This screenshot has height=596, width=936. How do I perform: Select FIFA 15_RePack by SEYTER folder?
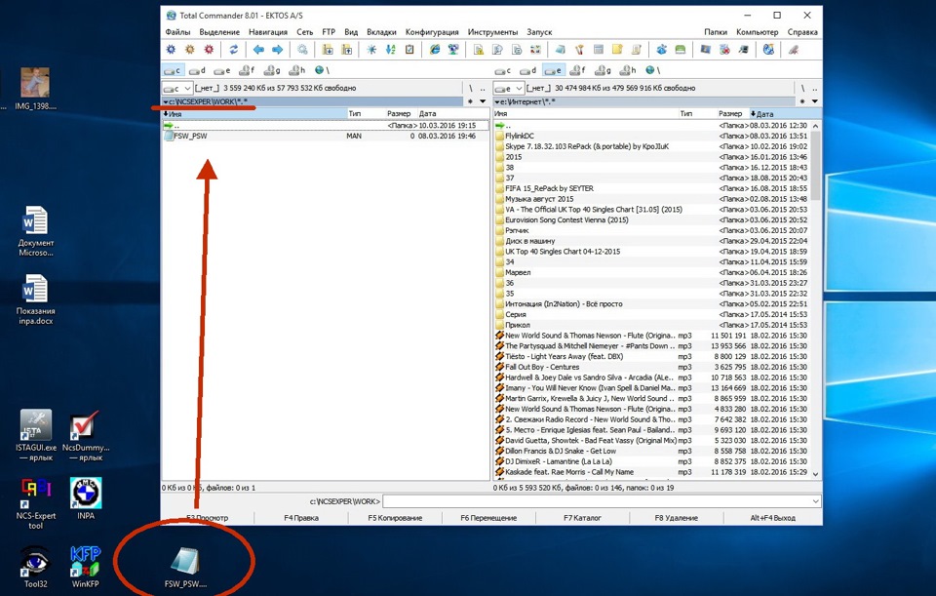coord(652,188)
